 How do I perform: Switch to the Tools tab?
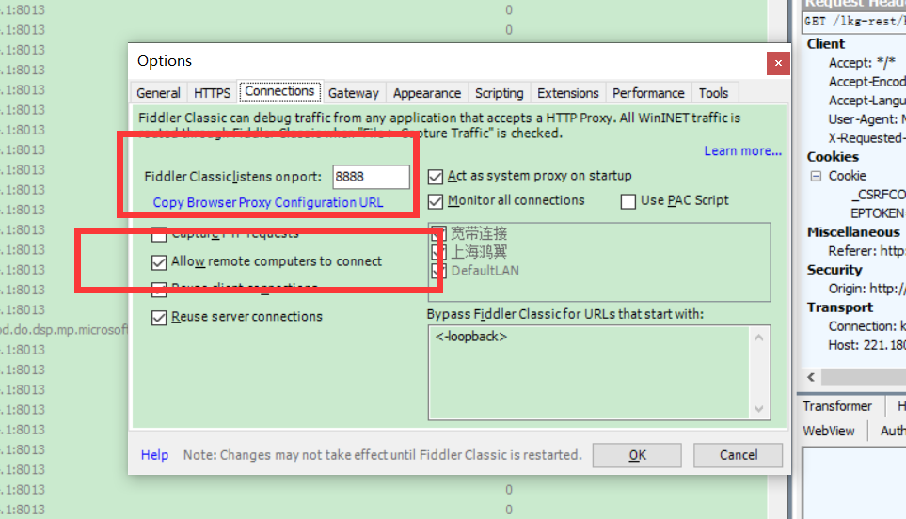pyautogui.click(x=713, y=93)
